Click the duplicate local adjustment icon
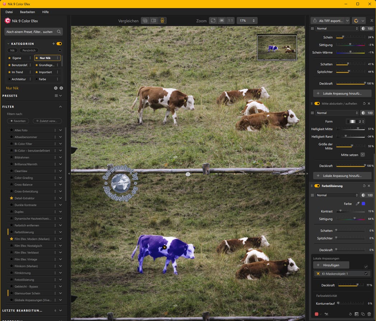Viewport: 376px width, 321px height. pyautogui.click(x=363, y=314)
